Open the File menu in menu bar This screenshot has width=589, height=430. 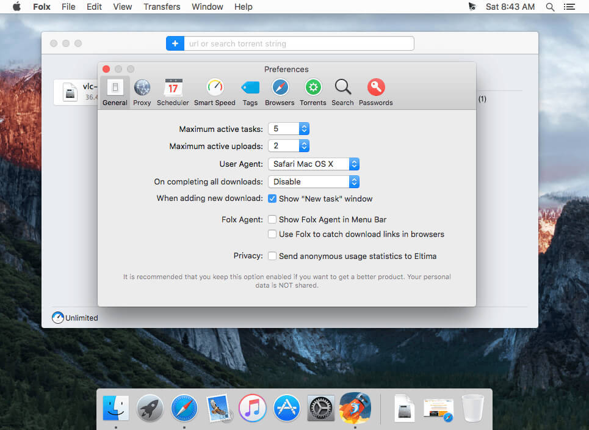[x=68, y=7]
